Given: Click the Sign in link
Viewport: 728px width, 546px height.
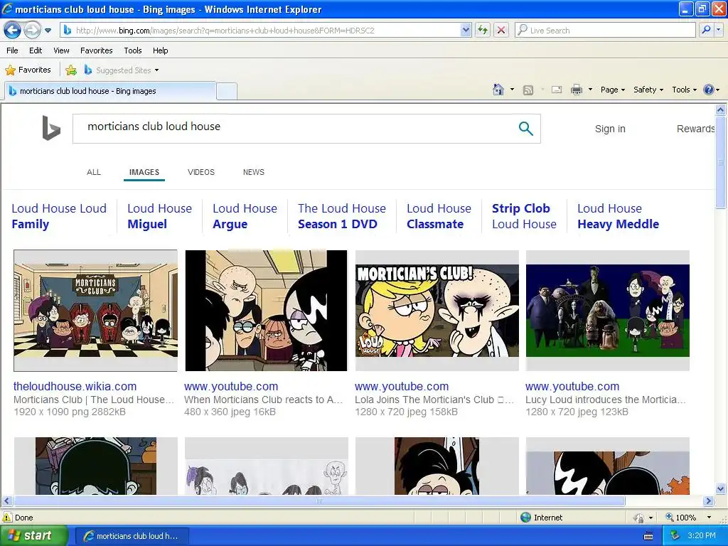Looking at the screenshot, I should click(x=610, y=129).
